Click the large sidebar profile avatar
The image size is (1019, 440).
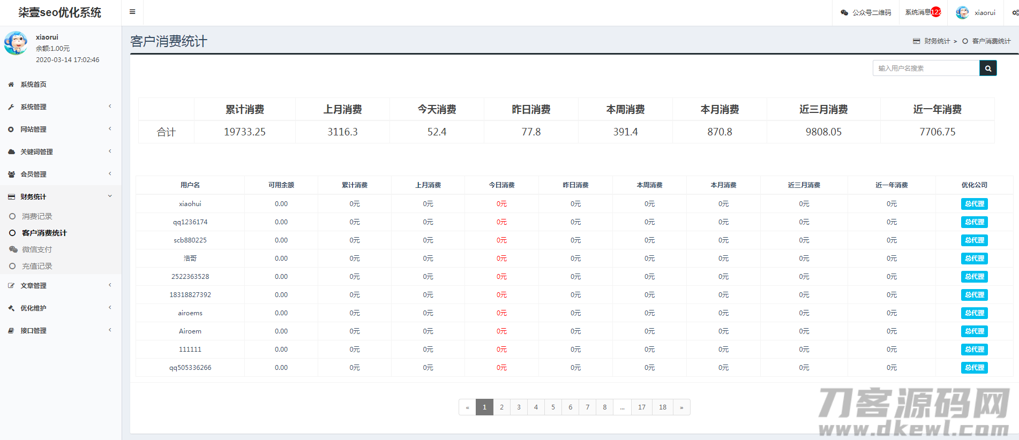(16, 43)
